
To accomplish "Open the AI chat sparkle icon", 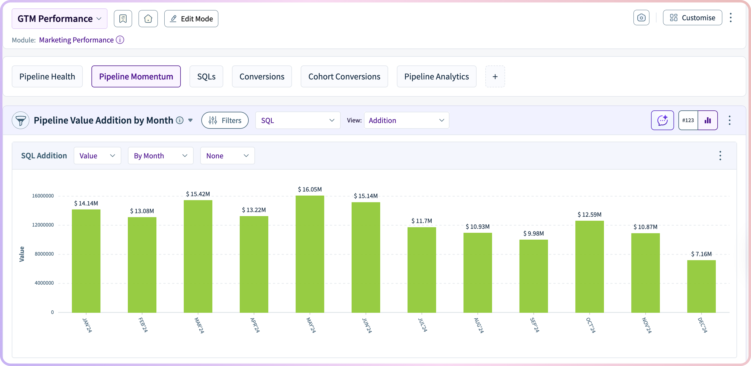I will [x=662, y=120].
